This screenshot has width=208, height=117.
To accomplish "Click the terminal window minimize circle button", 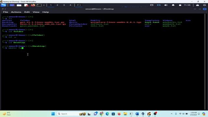I will click(195, 9).
